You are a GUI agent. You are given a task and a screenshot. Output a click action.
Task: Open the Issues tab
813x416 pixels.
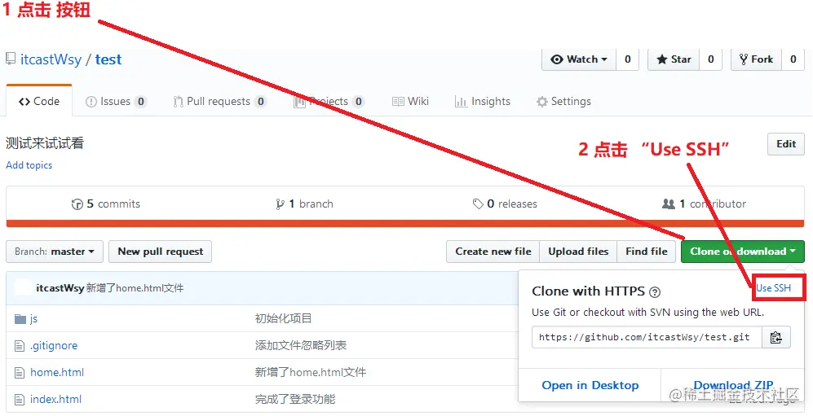(116, 102)
